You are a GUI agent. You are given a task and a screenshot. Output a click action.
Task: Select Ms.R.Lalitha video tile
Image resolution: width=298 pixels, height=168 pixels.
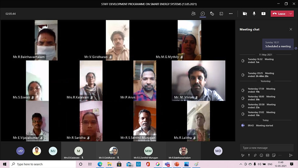coord(198,121)
